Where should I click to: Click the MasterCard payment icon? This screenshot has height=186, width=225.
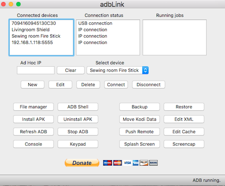click(x=117, y=163)
